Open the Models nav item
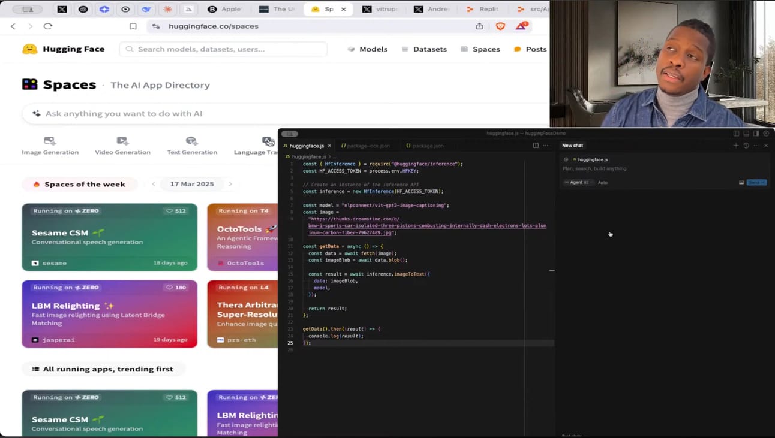775x438 pixels. 368,49
